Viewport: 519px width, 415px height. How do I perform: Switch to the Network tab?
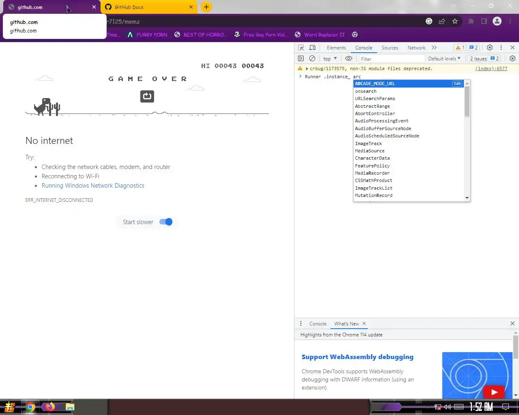click(416, 47)
